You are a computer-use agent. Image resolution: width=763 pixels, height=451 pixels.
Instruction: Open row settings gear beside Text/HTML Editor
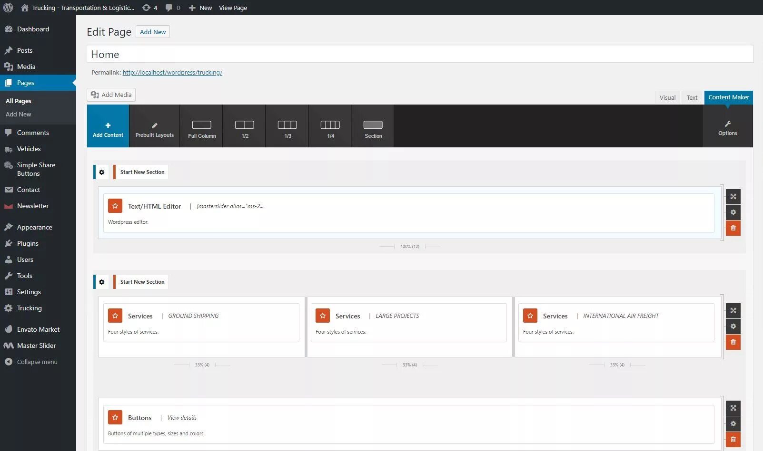tap(733, 212)
